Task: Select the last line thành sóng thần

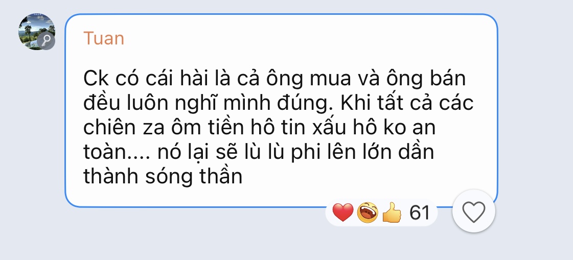Action: click(x=163, y=176)
